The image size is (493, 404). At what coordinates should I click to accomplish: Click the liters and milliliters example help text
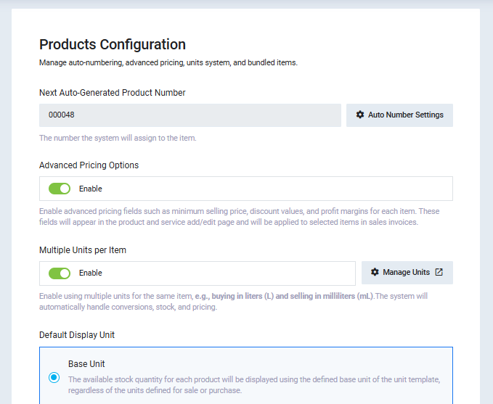pos(239,301)
